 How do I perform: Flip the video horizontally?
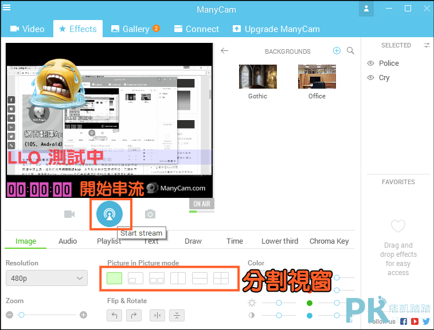point(157,315)
